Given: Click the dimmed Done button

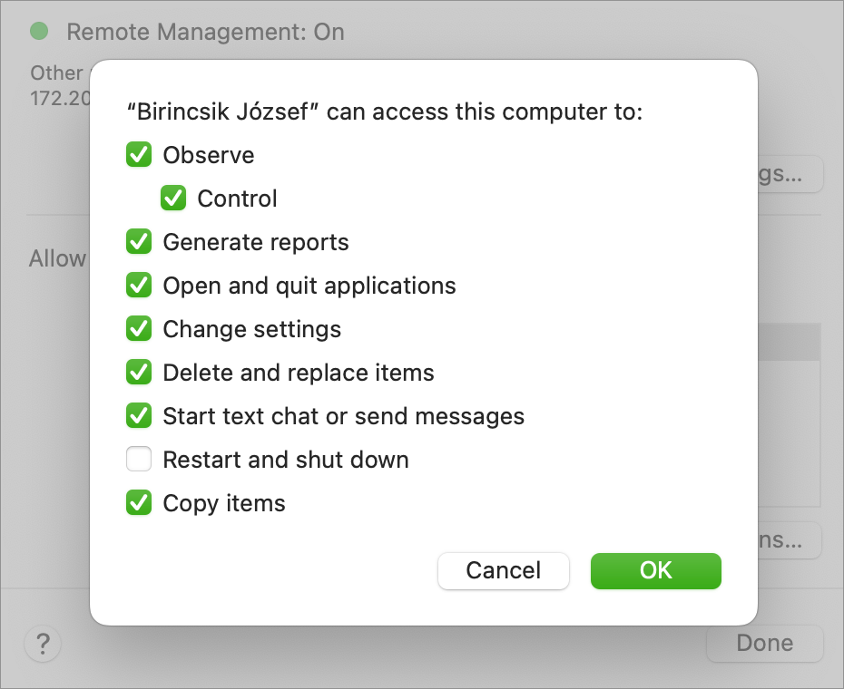Looking at the screenshot, I should (x=765, y=644).
